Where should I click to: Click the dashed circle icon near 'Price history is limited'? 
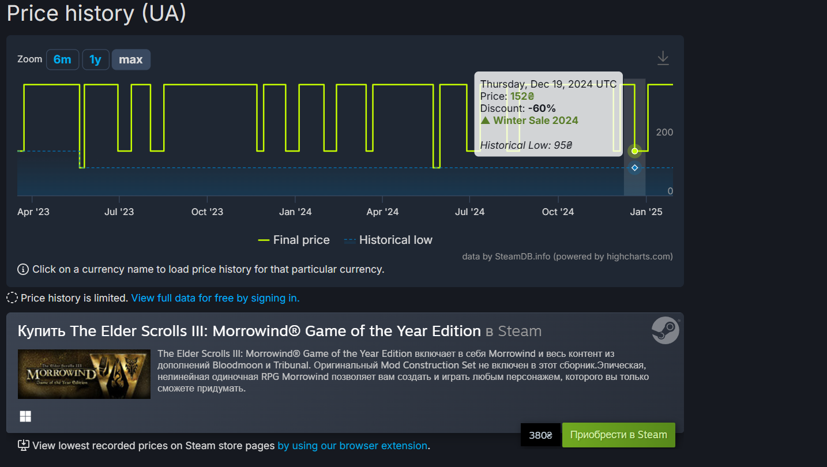coord(12,298)
